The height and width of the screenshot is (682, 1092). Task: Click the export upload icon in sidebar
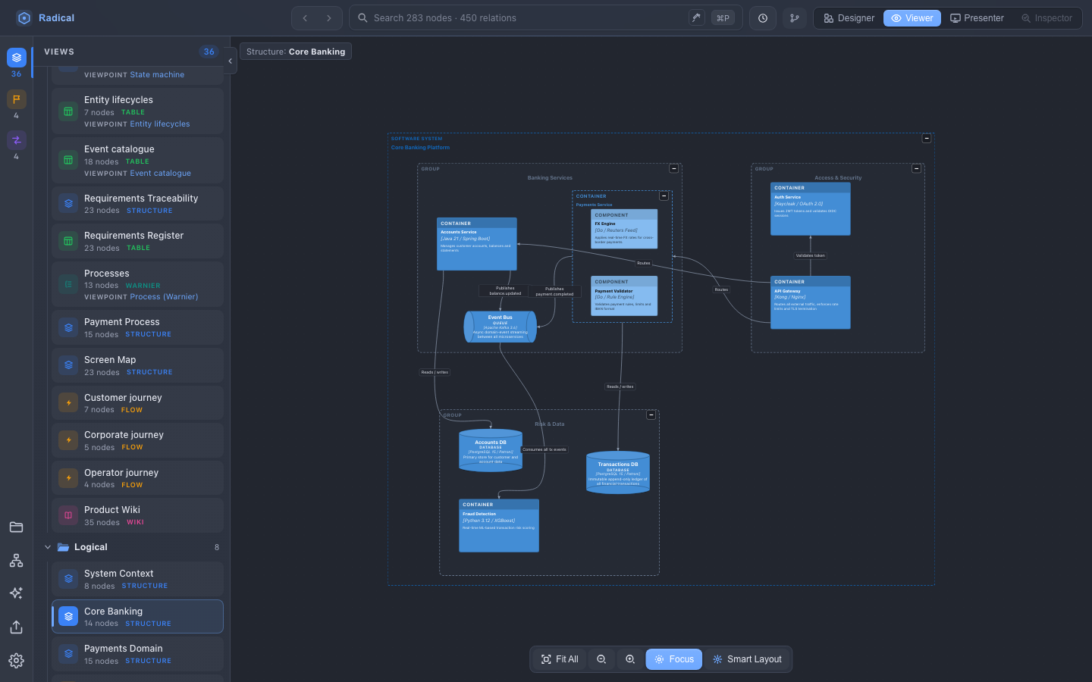[16, 627]
